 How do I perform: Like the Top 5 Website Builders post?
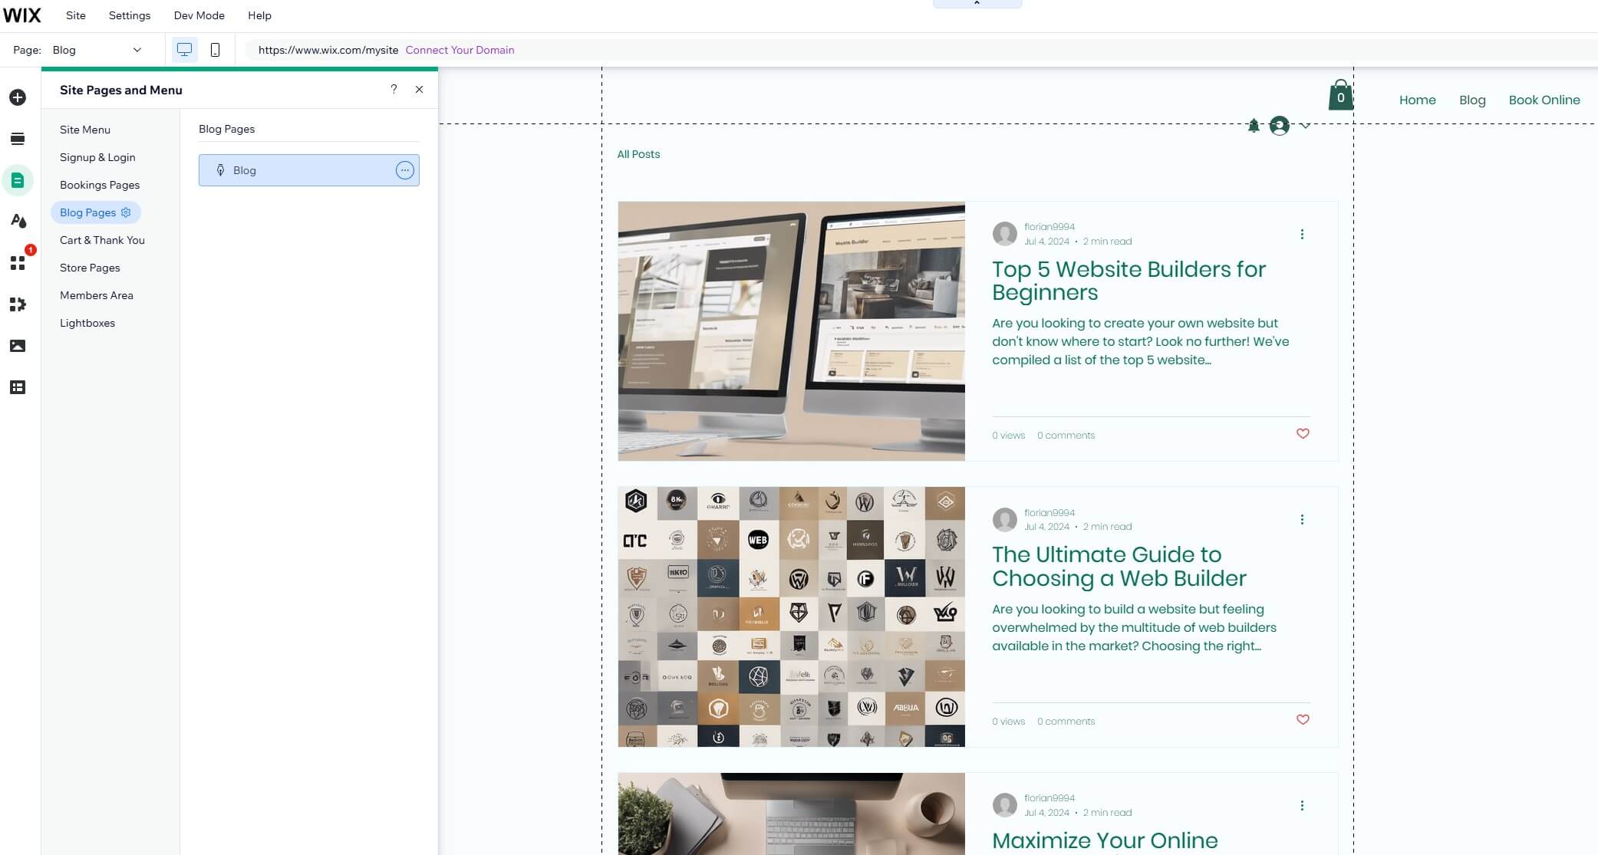point(1303,434)
